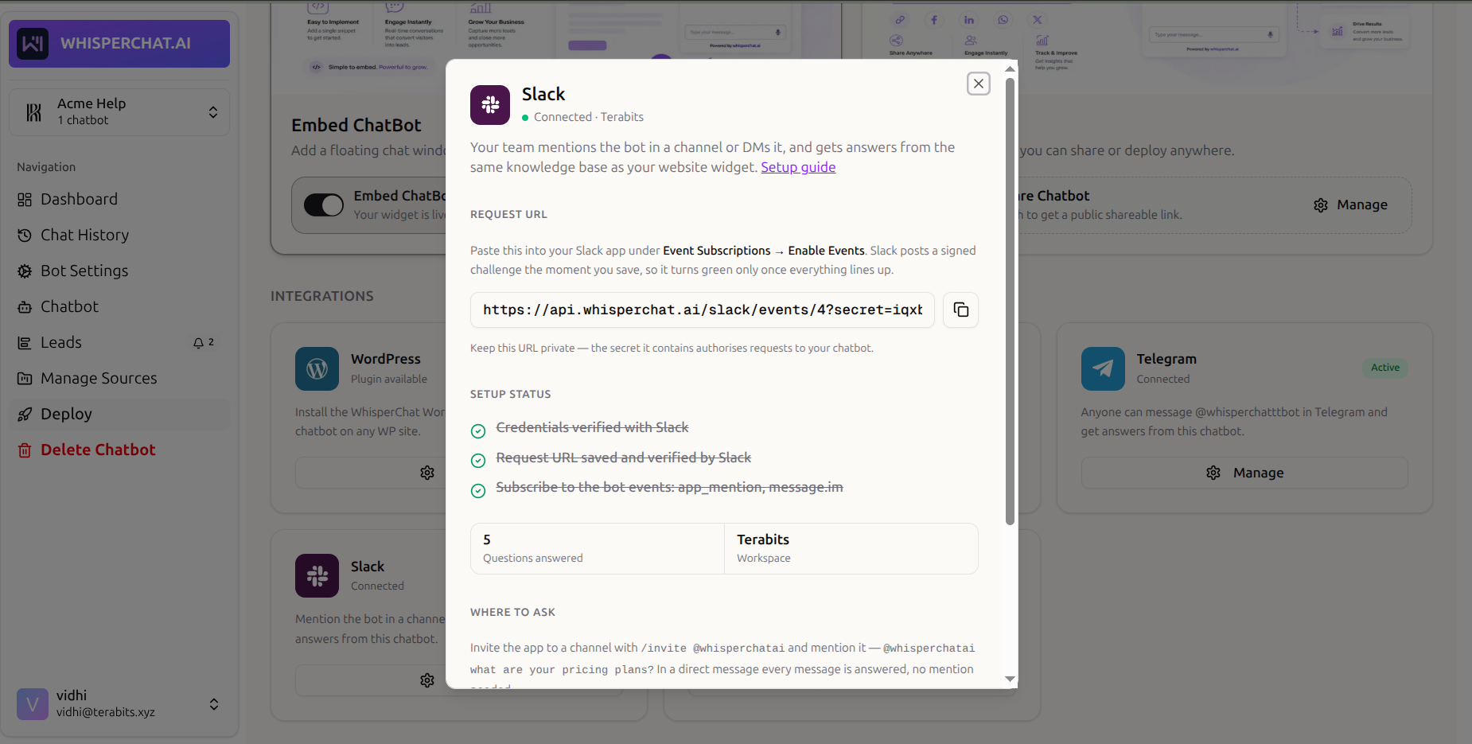Open the Leads page
The height and width of the screenshot is (744, 1472).
119,342
